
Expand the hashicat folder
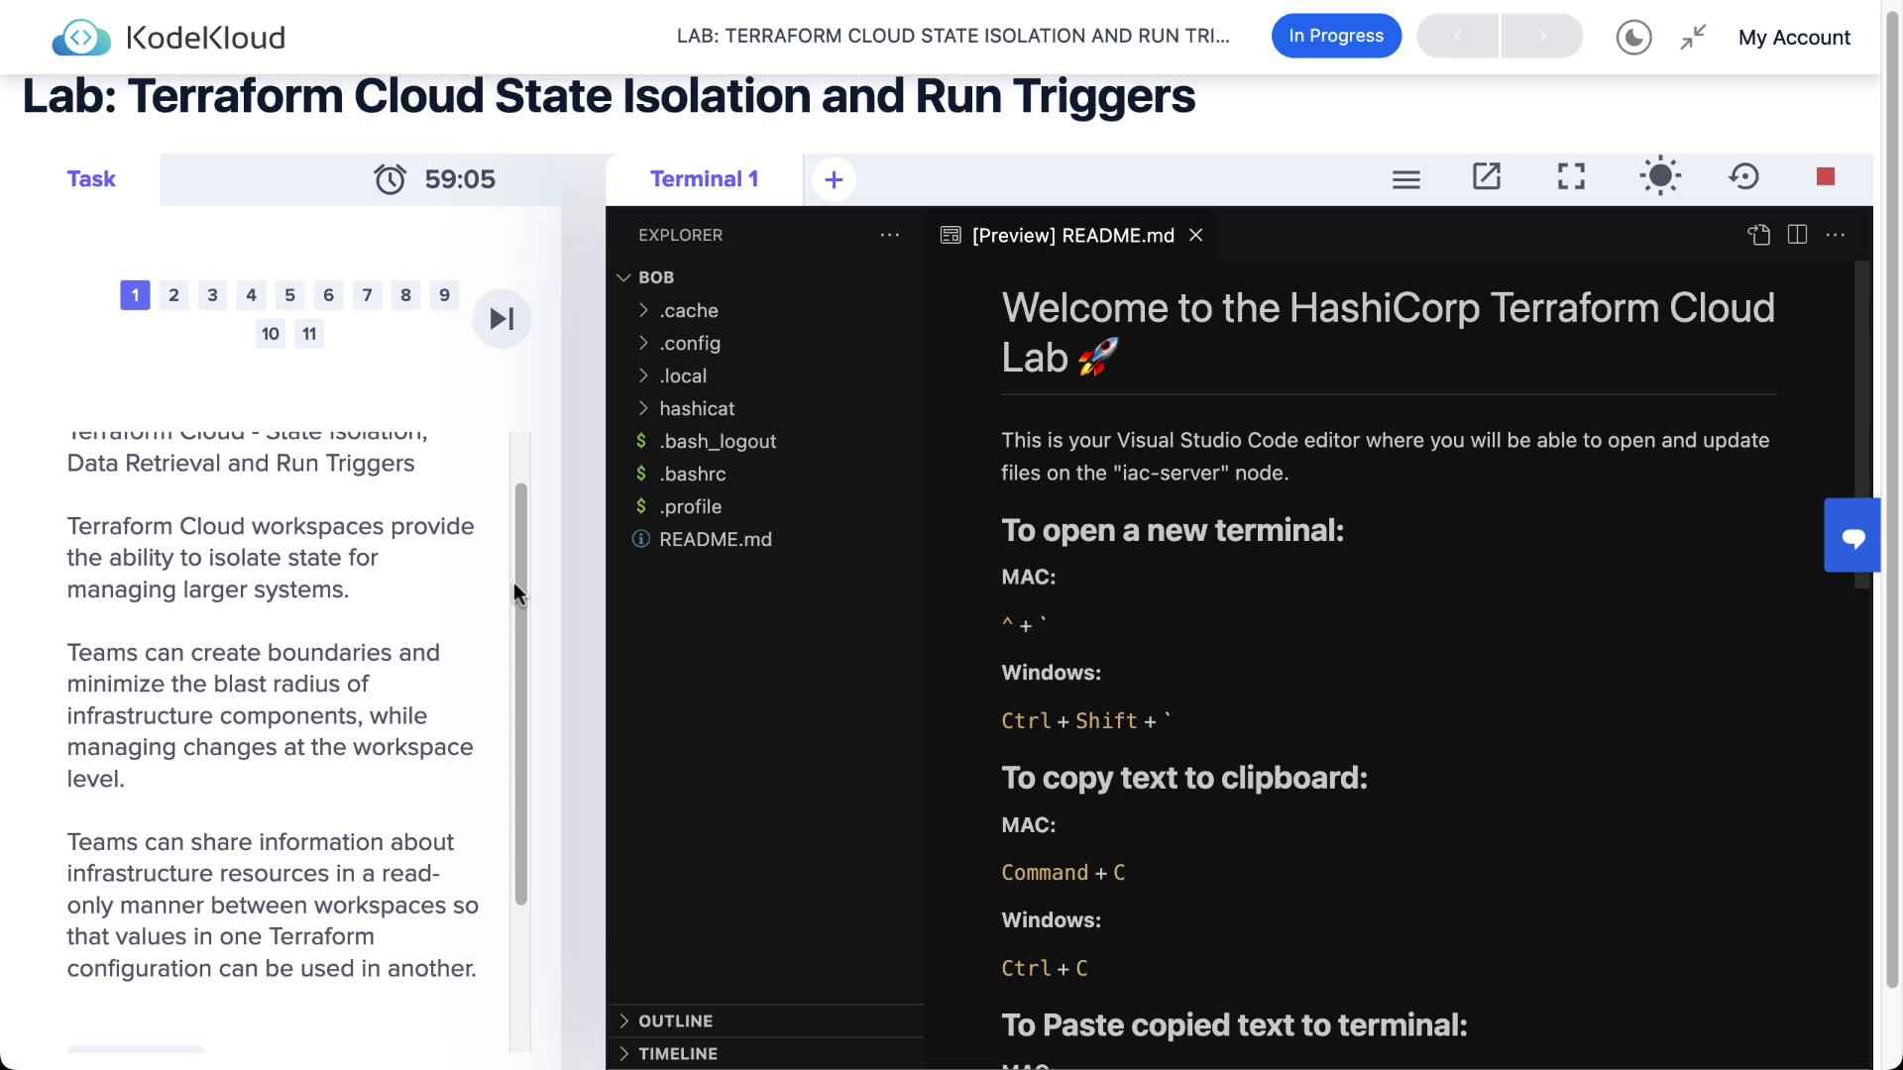[697, 408]
